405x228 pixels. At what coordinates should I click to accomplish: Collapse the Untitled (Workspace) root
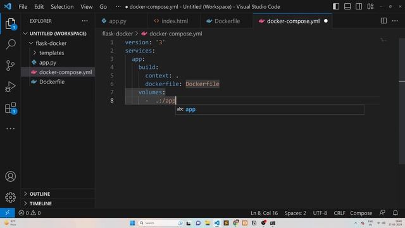pyautogui.click(x=25, y=34)
